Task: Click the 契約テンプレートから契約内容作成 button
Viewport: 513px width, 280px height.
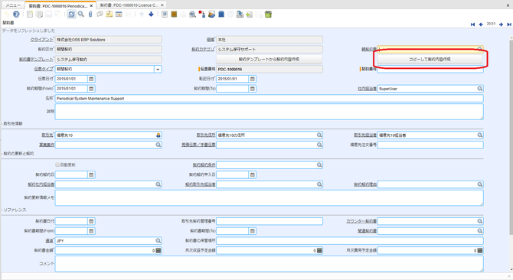Action: (269, 59)
